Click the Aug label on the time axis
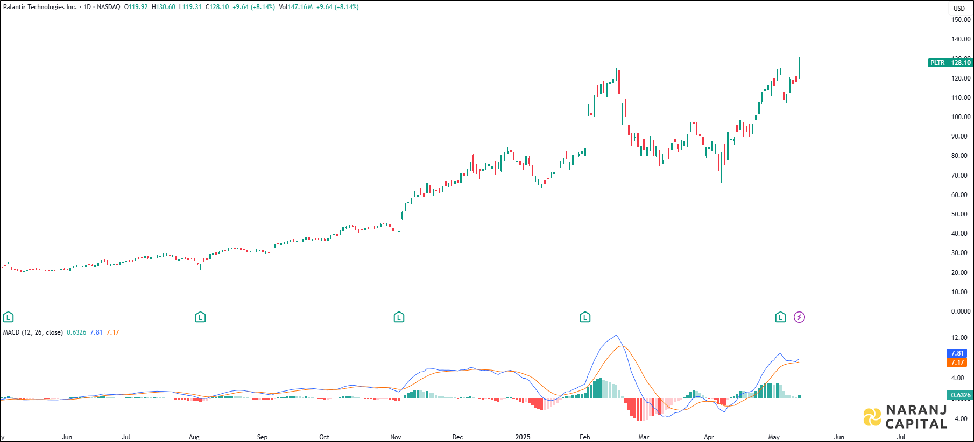 pyautogui.click(x=194, y=437)
